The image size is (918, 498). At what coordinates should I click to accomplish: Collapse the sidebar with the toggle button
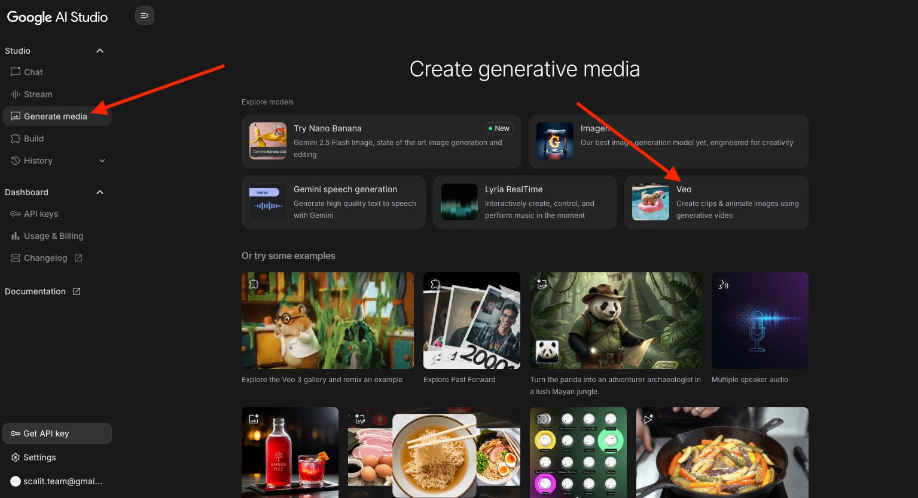coord(145,16)
